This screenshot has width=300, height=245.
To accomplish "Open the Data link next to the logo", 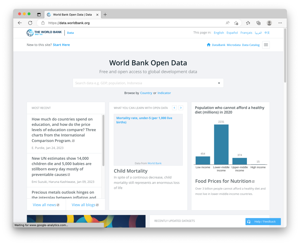I will (x=70, y=33).
